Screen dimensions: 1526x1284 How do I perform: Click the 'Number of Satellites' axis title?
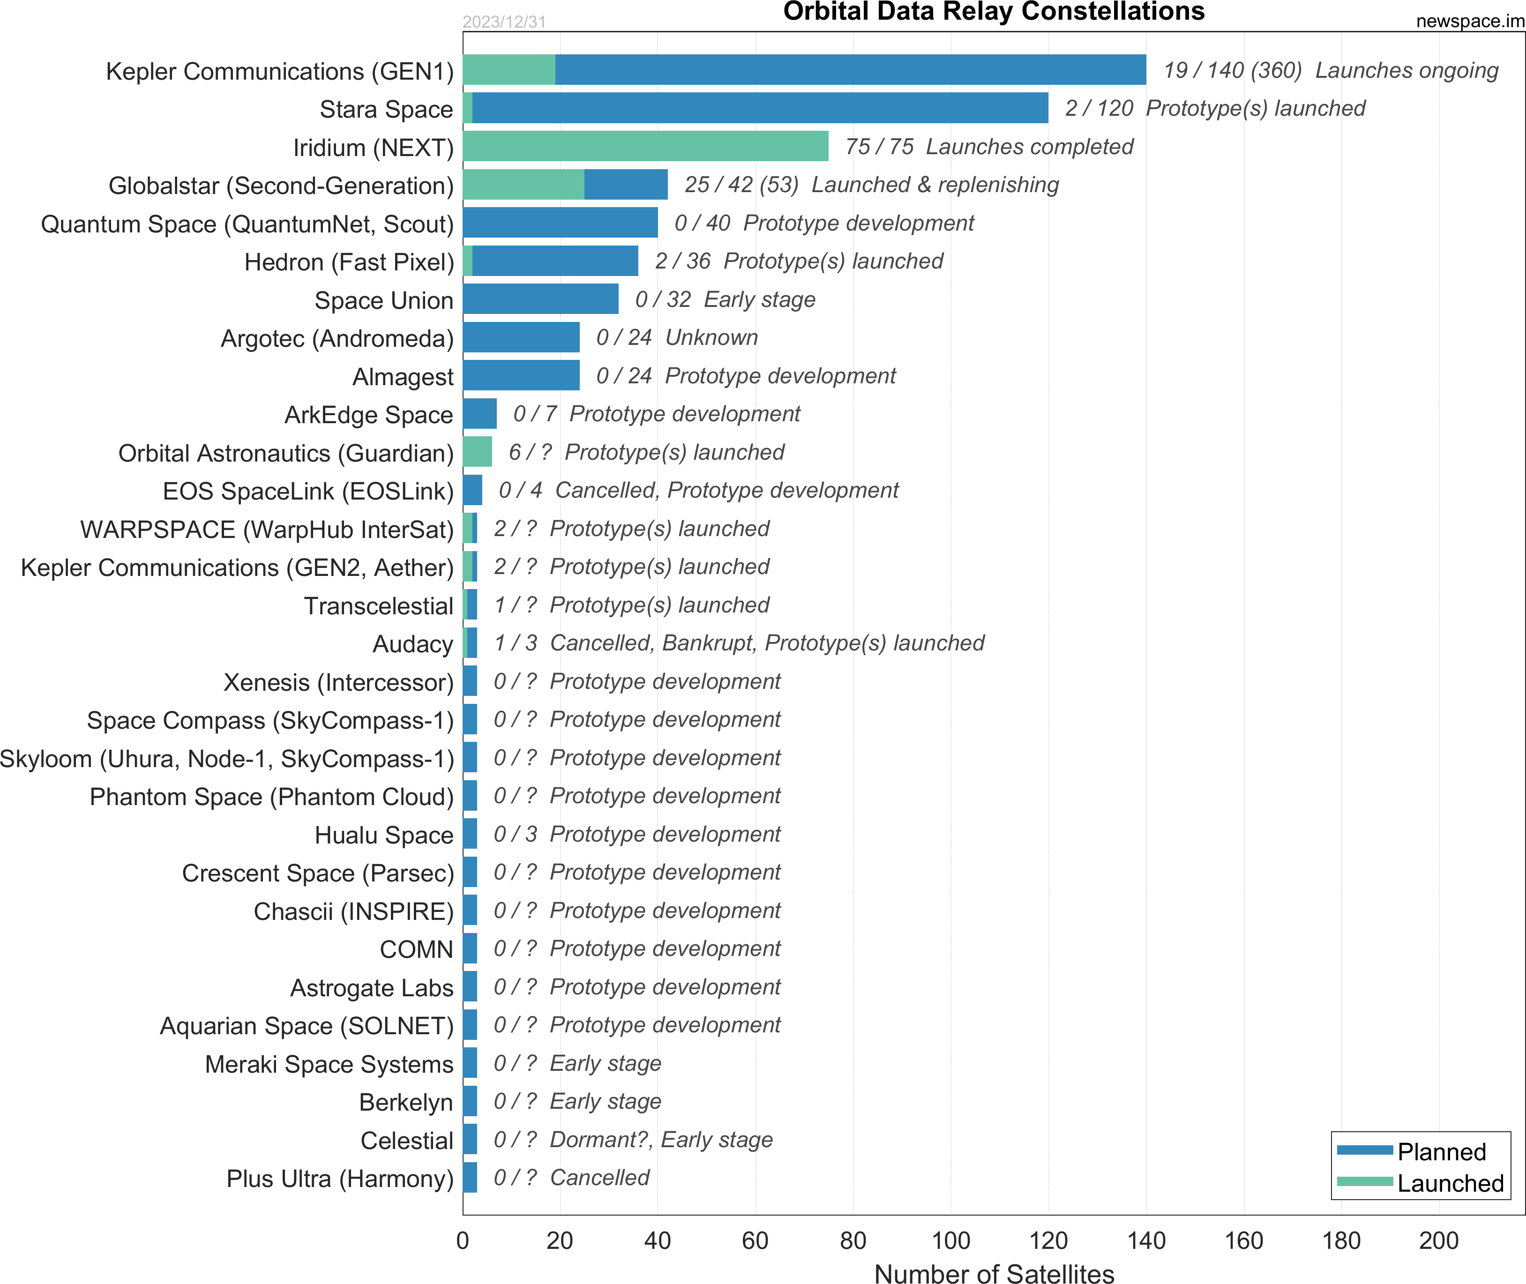994,1274
